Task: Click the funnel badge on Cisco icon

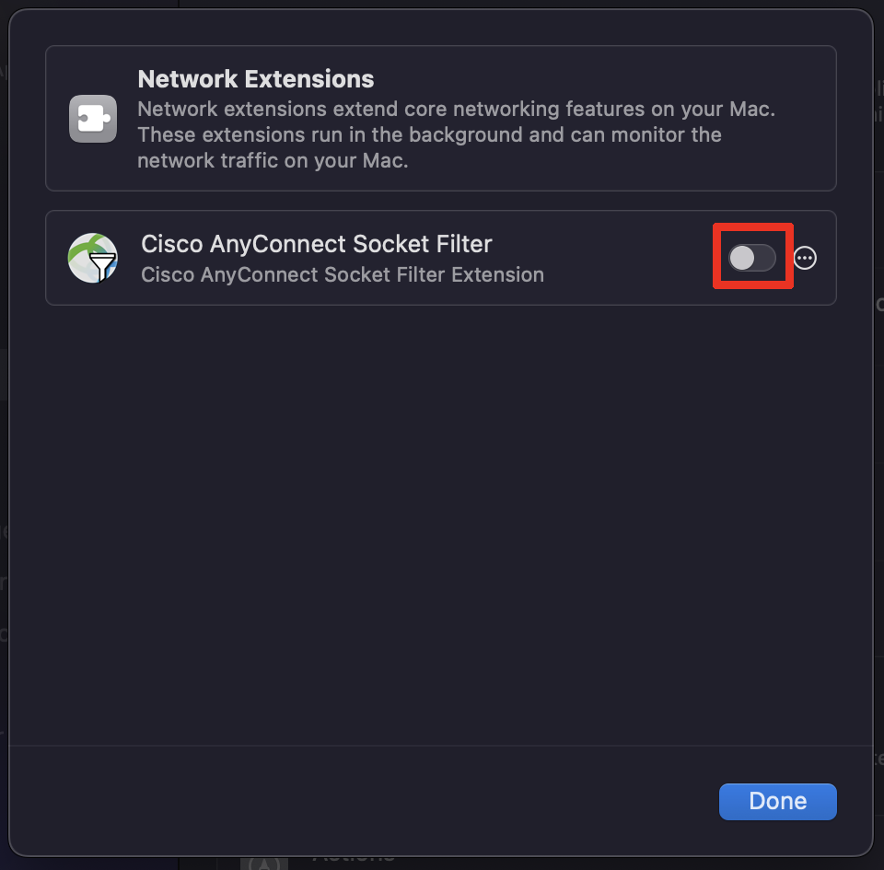Action: [103, 268]
